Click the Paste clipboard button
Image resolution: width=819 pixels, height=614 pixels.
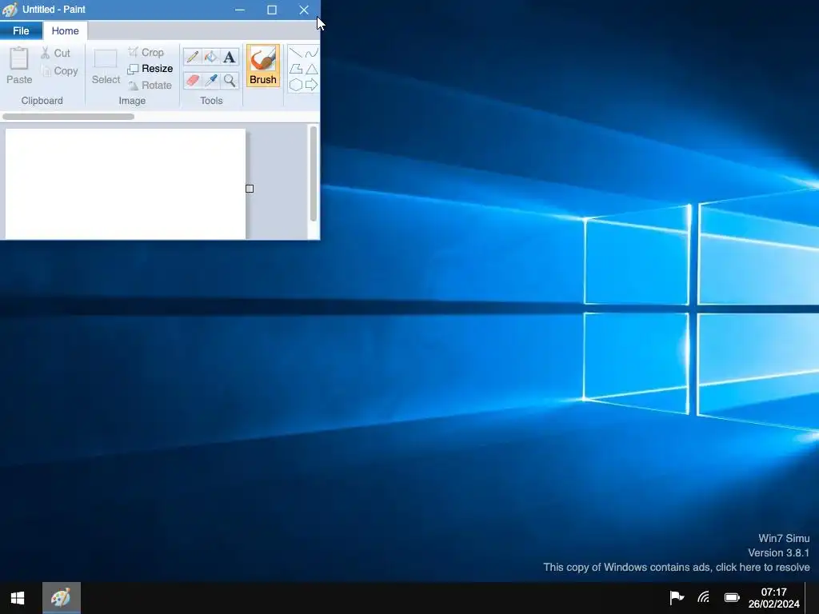pyautogui.click(x=19, y=66)
